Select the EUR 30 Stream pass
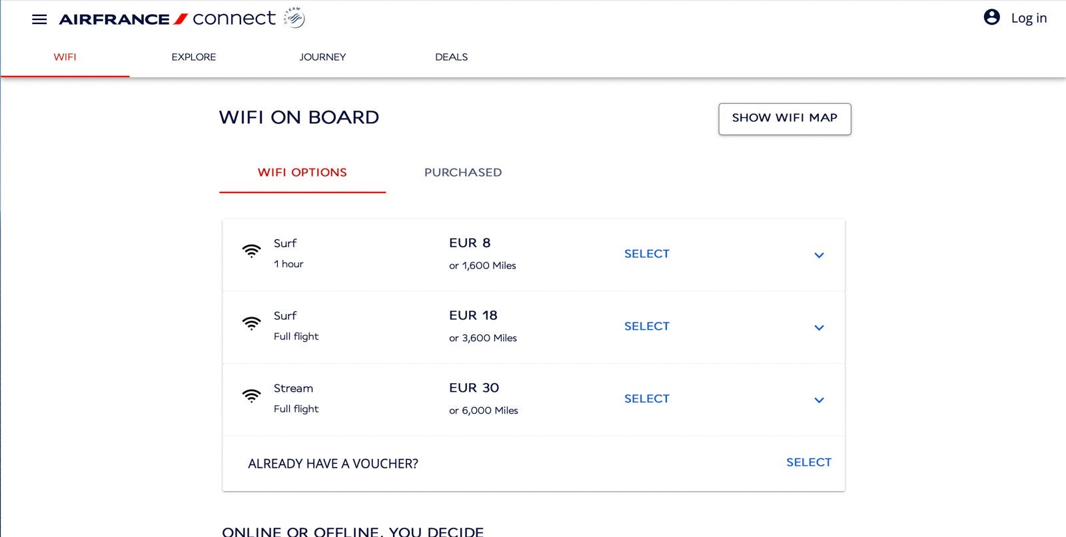This screenshot has width=1066, height=537. point(646,399)
